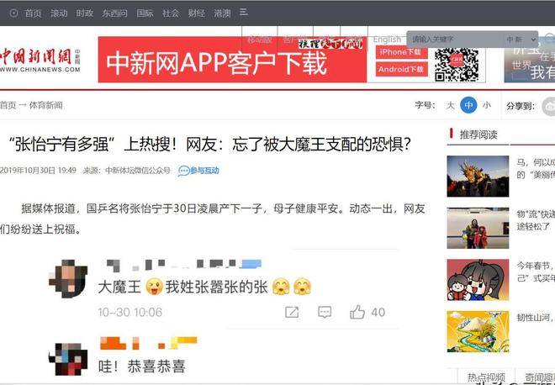Screen dimensions: 555x385
Task: Click the home icon beside 首页
Action: pyautogui.click(x=13, y=13)
